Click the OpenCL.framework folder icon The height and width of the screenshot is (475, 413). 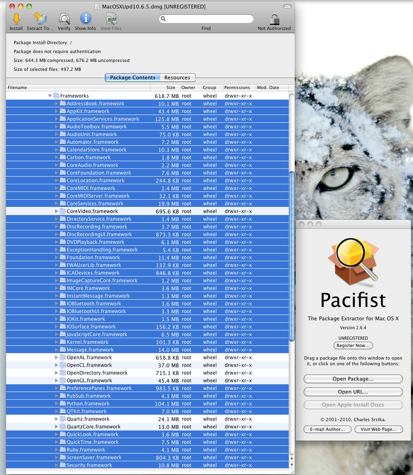(63, 365)
